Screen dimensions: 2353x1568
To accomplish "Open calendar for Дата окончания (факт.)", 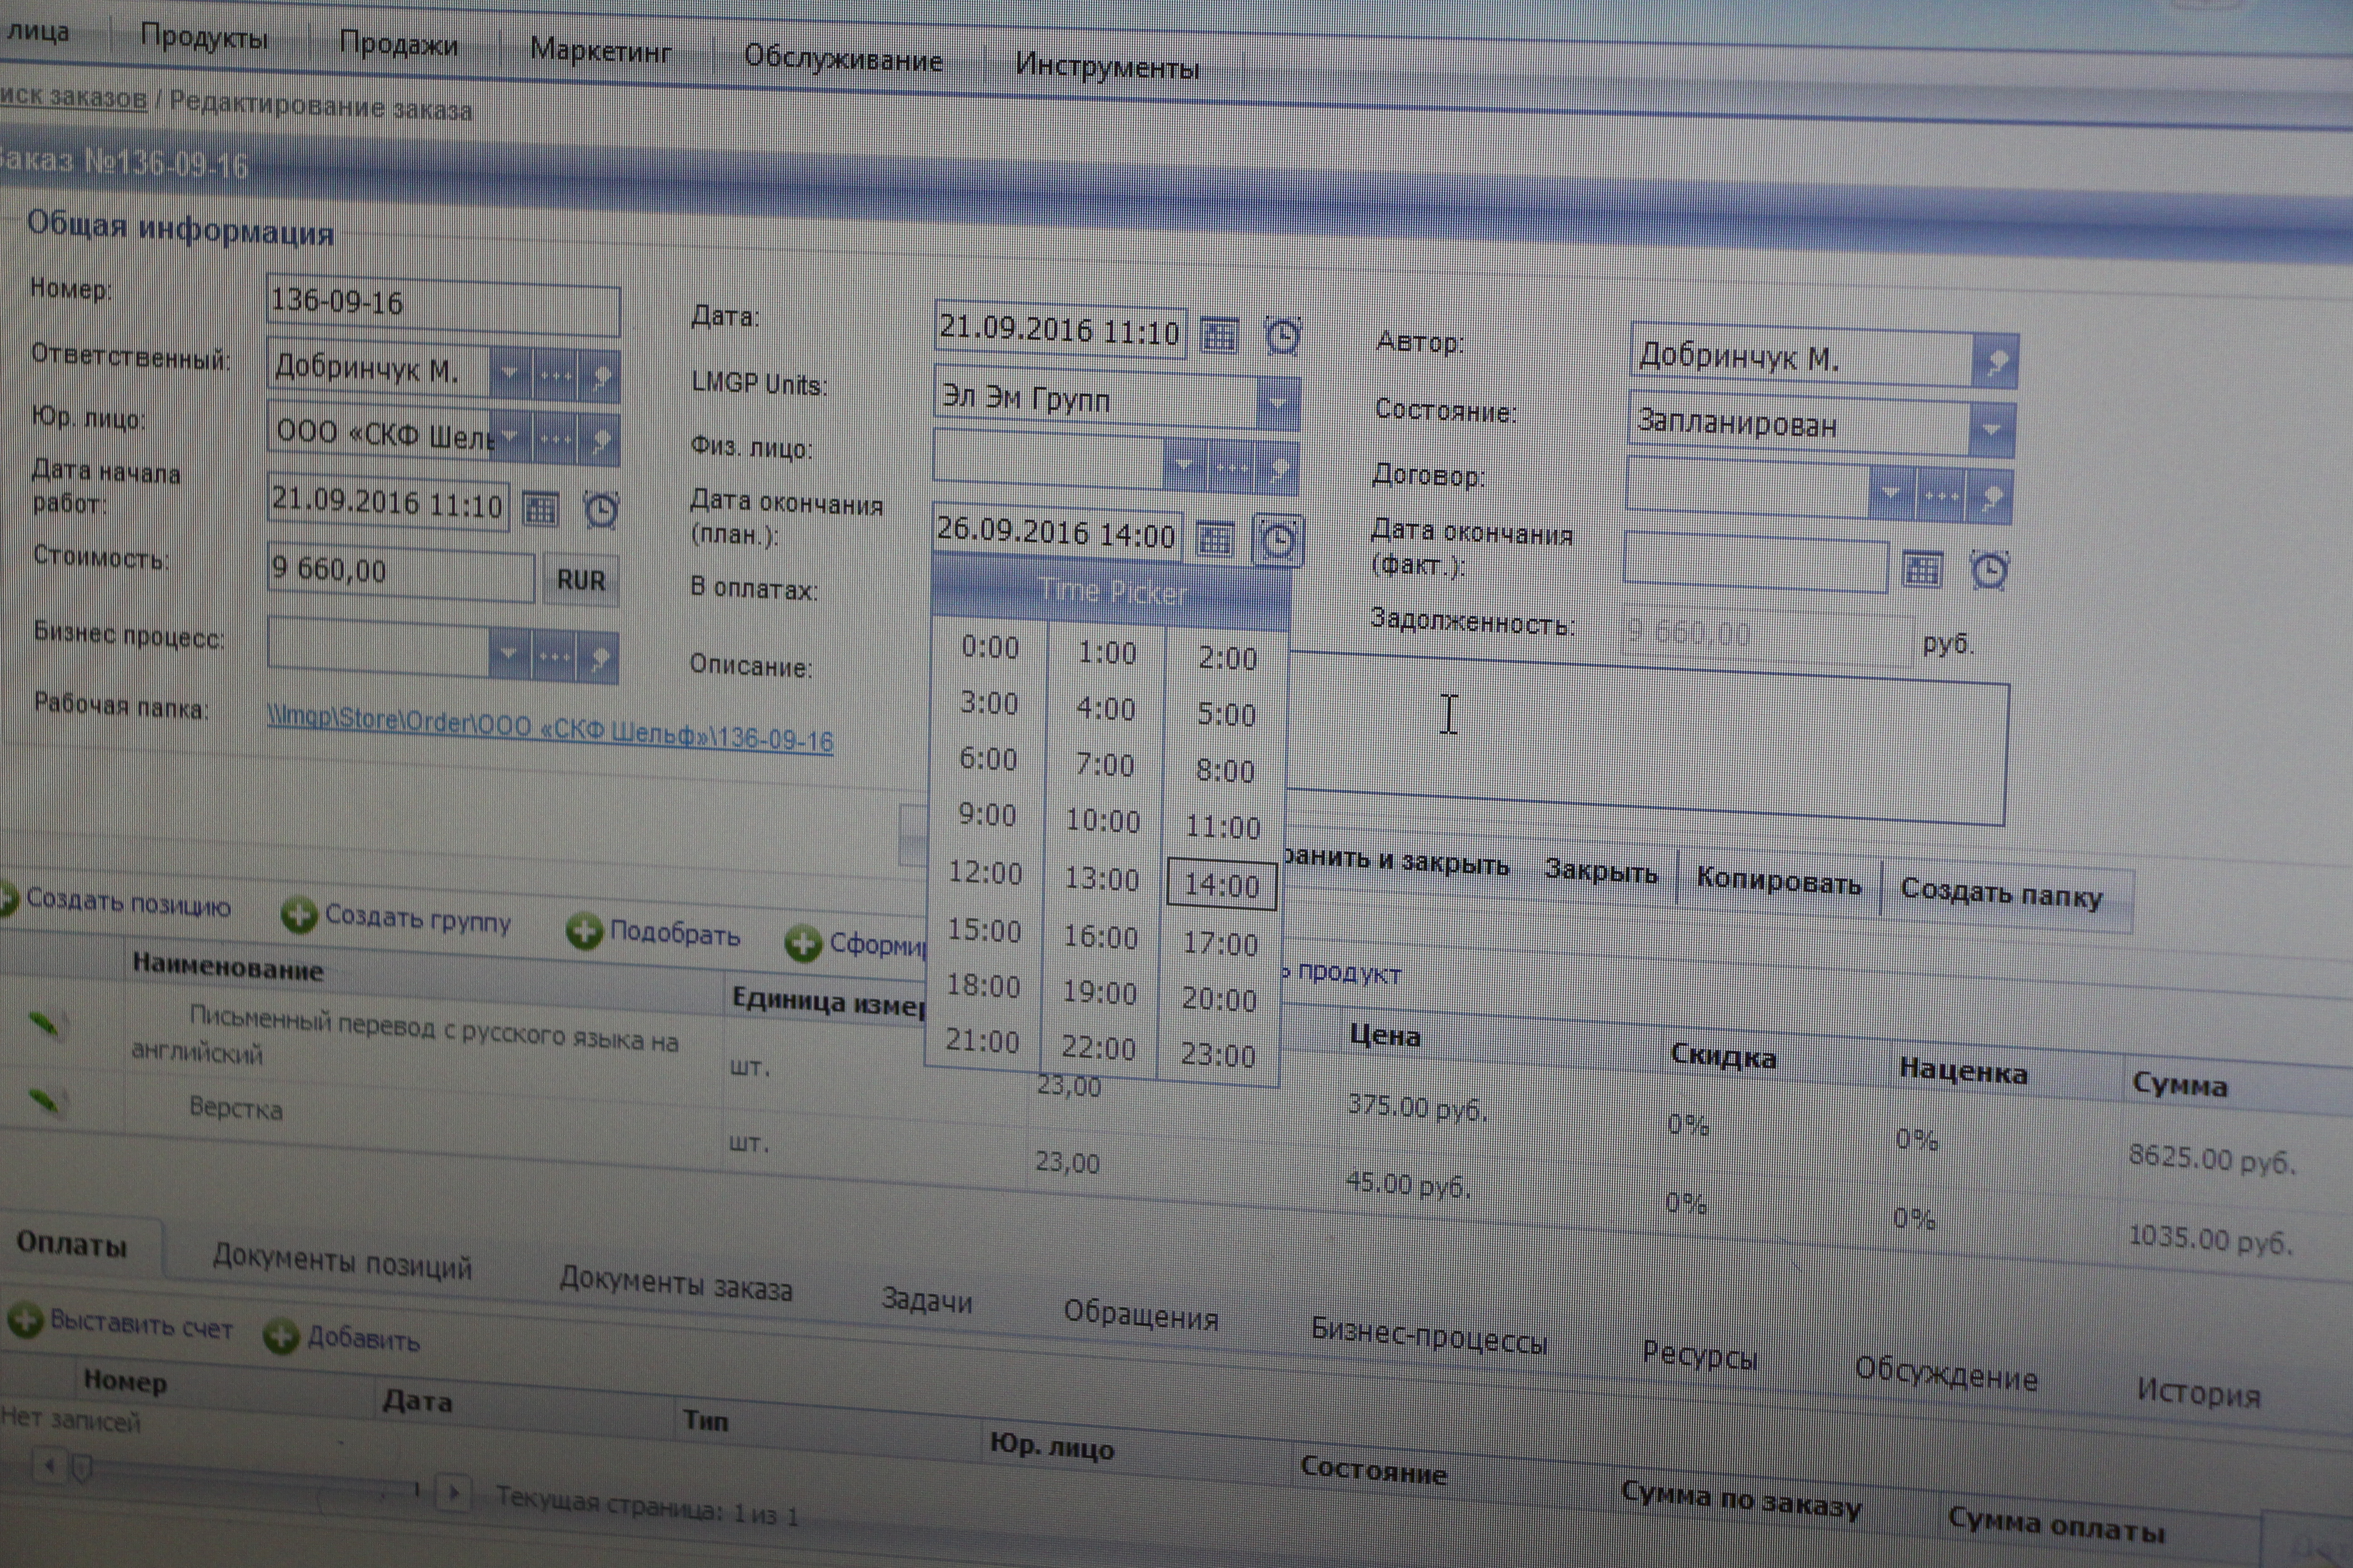I will [x=1922, y=570].
